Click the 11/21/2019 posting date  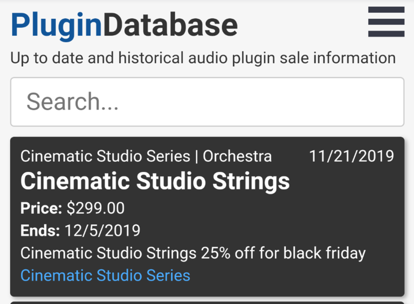pos(351,156)
